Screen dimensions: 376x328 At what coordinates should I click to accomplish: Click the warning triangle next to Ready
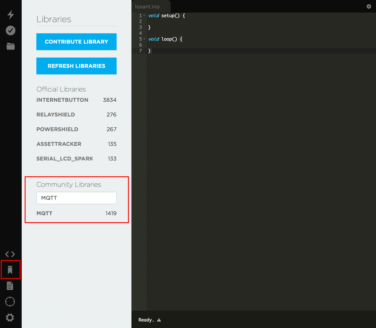pyautogui.click(x=159, y=320)
